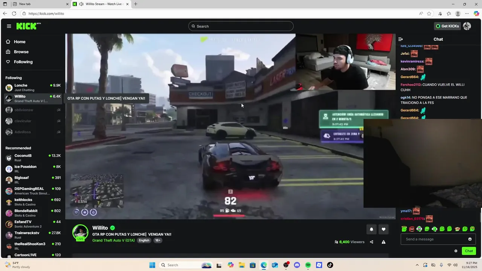Screen dimensions: 482x271
Task: Open Edge Copilot icon in toolbar
Action: point(476,14)
